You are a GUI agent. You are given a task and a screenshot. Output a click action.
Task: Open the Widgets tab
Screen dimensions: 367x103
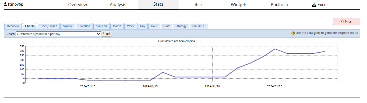[239, 5]
